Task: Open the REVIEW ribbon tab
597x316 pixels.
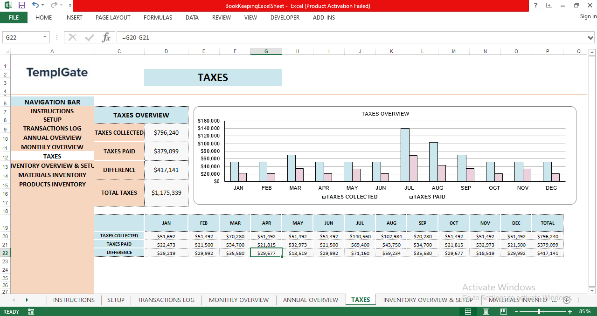Action: pos(222,18)
